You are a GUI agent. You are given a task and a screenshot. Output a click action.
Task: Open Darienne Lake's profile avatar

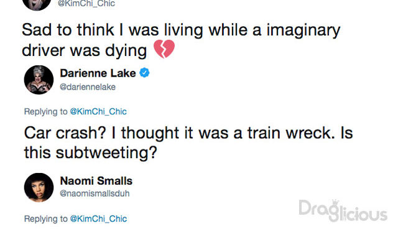point(39,80)
